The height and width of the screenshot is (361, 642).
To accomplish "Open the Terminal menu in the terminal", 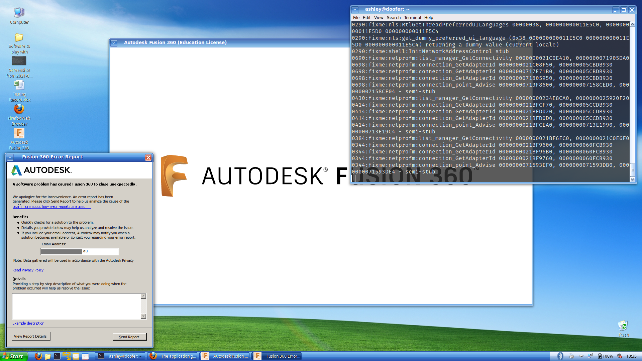I will (x=412, y=17).
